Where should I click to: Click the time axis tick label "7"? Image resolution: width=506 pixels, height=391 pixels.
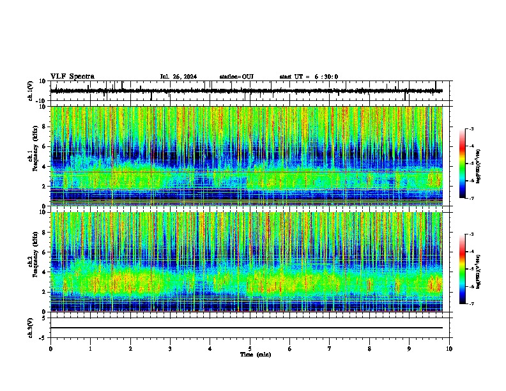330,349
